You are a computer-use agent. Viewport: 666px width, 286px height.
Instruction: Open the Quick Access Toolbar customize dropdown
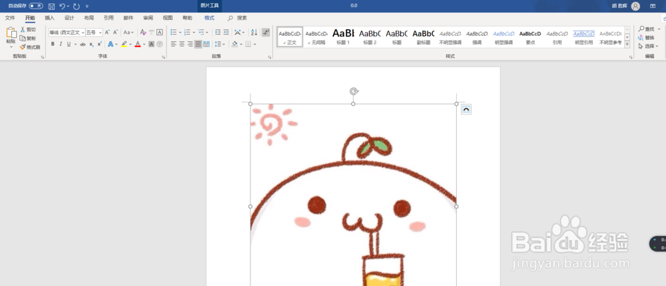point(87,7)
